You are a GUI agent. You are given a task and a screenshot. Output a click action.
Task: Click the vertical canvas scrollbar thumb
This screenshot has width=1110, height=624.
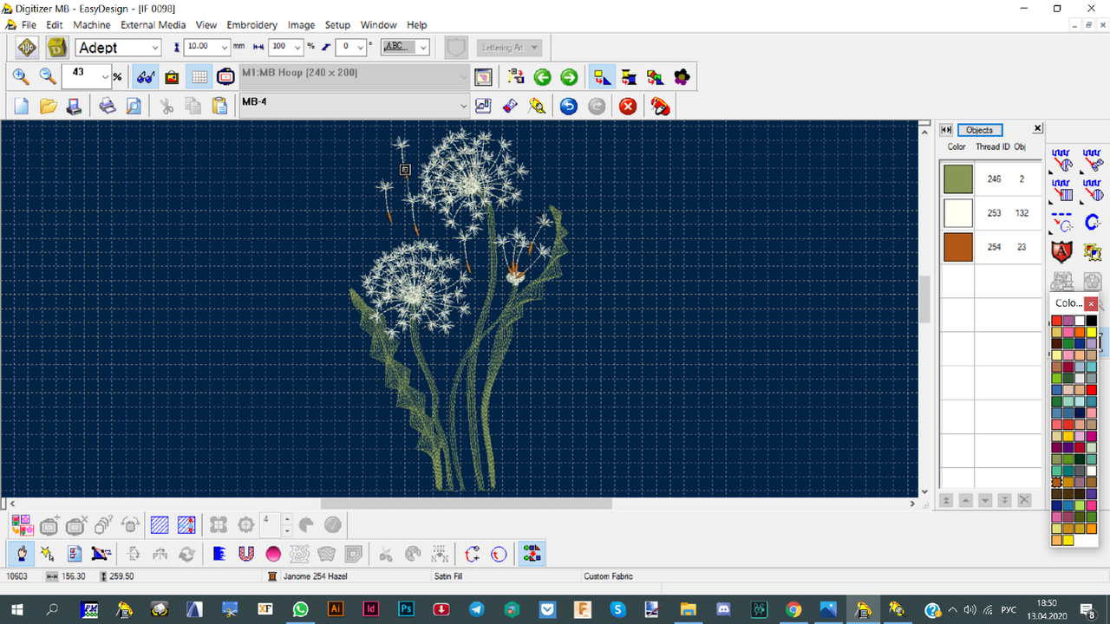[x=925, y=299]
